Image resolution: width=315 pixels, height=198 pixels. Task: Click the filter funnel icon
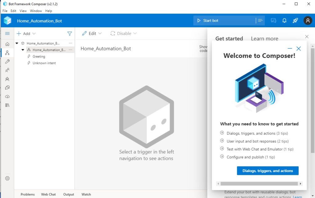click(70, 34)
